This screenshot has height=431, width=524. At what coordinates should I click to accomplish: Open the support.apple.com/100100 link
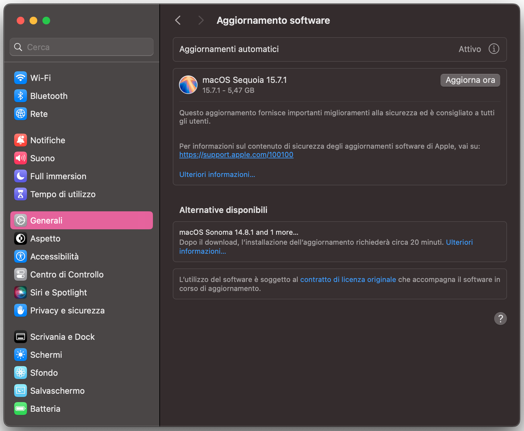[x=236, y=154]
